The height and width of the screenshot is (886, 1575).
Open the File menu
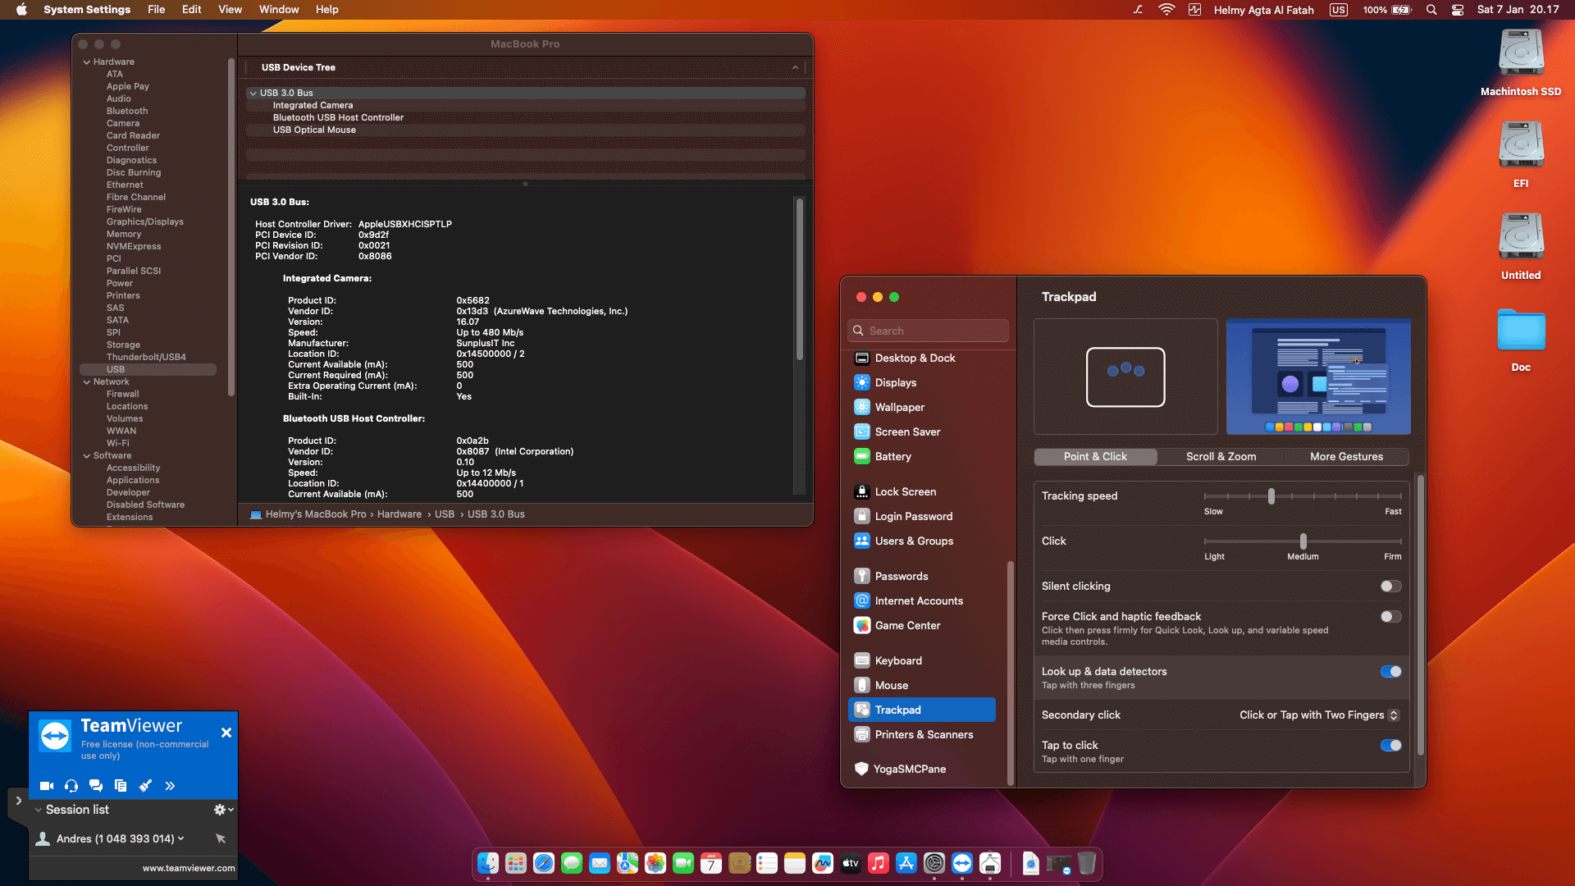coord(156,10)
